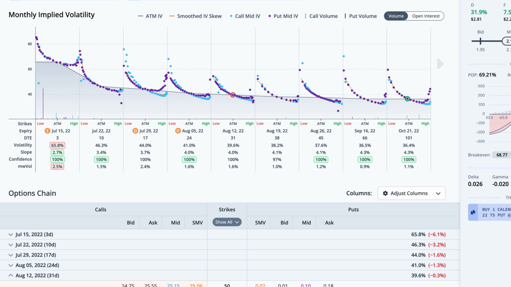Click the 31.9% delta probability value
The width and height of the screenshot is (511, 287).
click(x=479, y=12)
